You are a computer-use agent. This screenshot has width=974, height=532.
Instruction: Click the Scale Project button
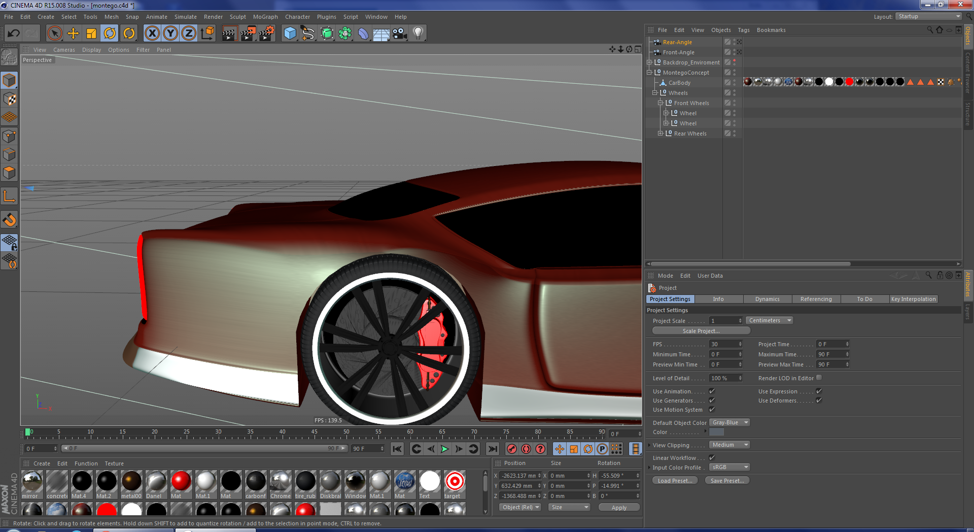click(x=701, y=331)
